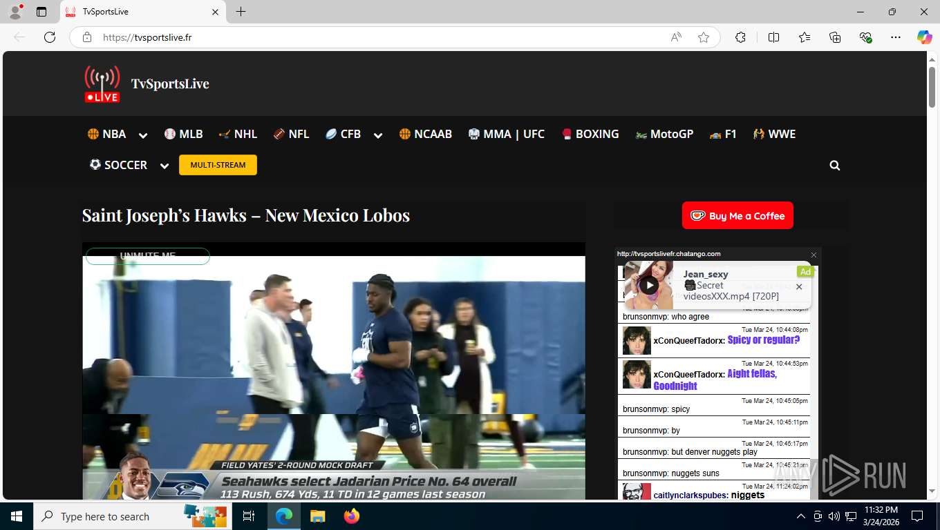The height and width of the screenshot is (530, 940).
Task: Open the NCAAB menu item
Action: (425, 134)
